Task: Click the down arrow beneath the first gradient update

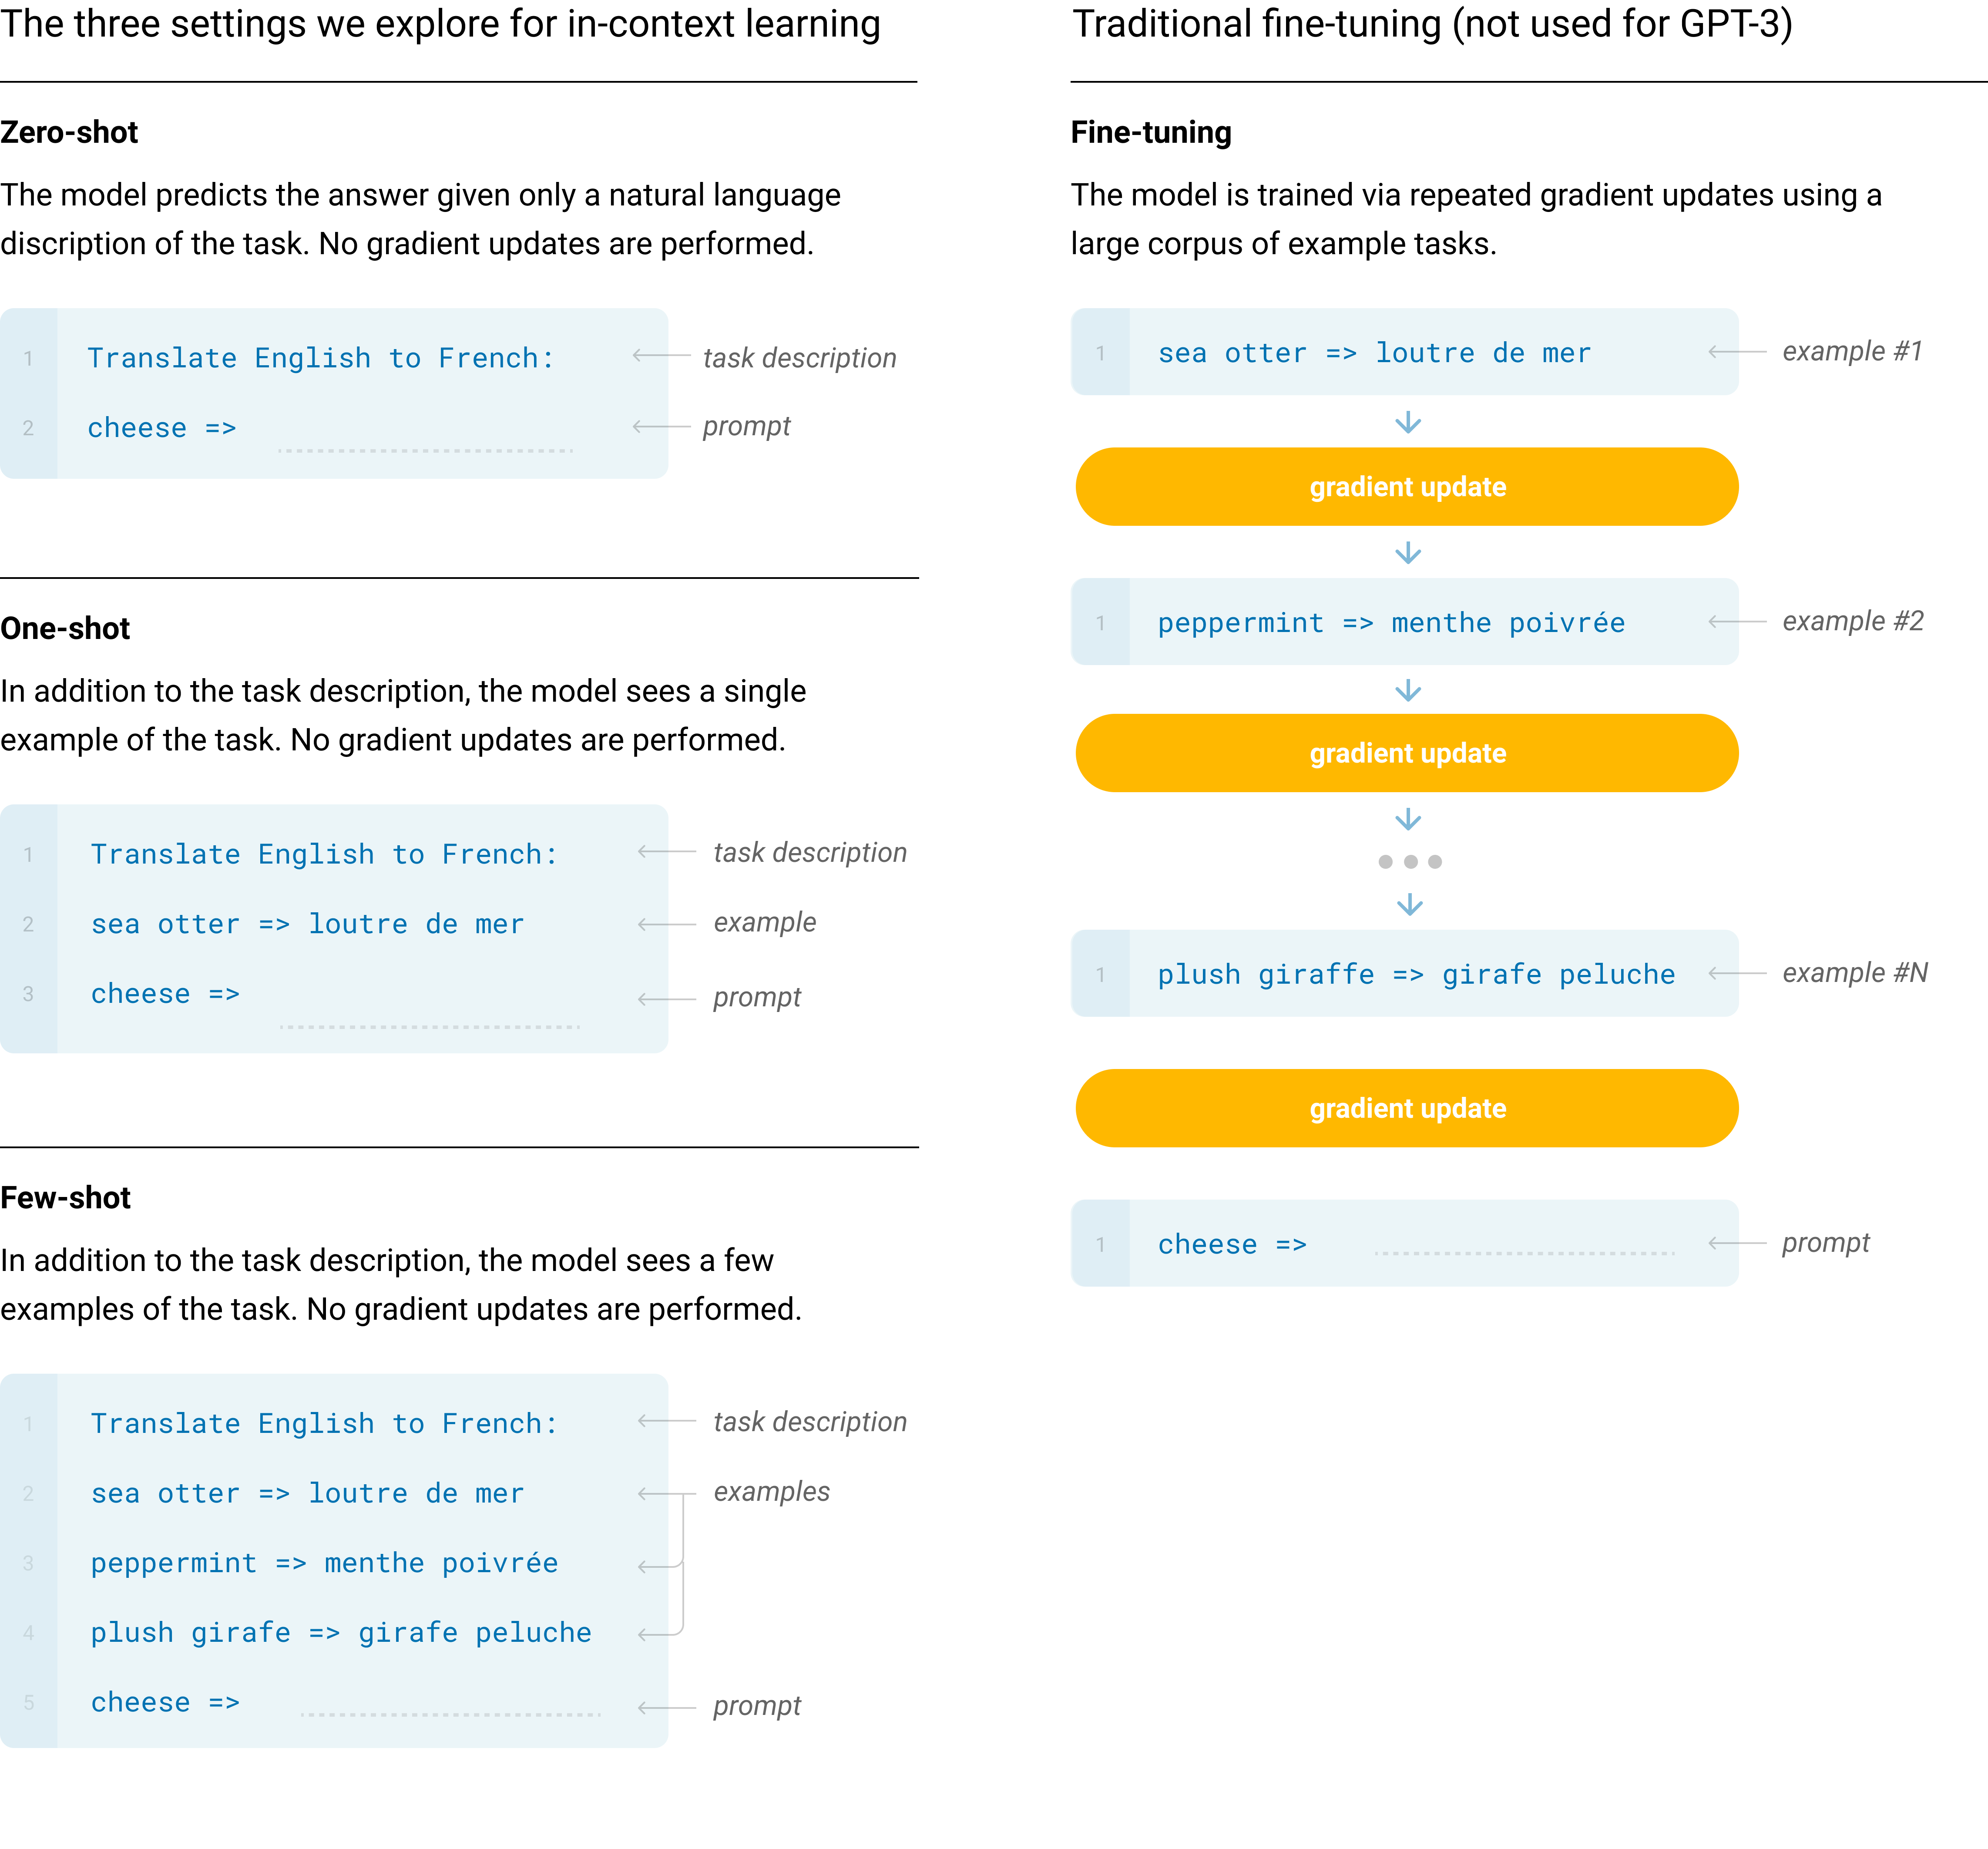Action: coord(1408,553)
